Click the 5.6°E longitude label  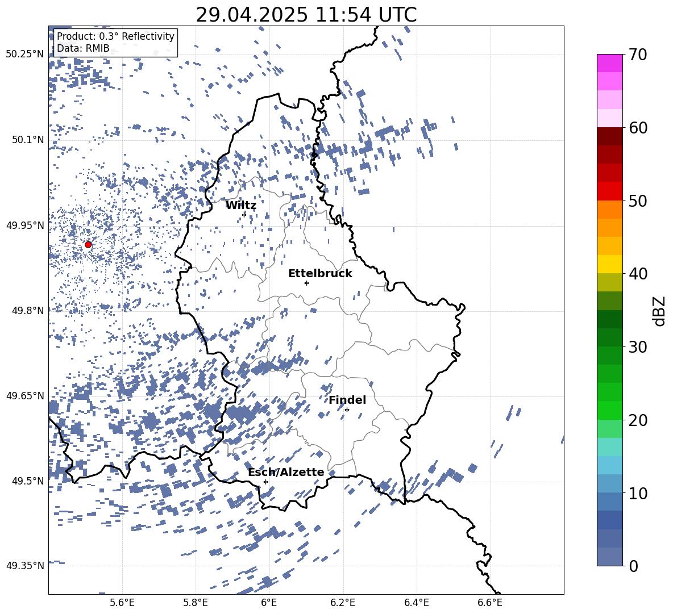tap(122, 603)
